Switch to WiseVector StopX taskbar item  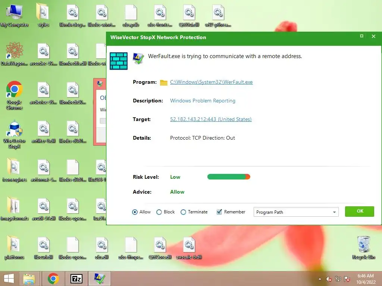(99, 279)
